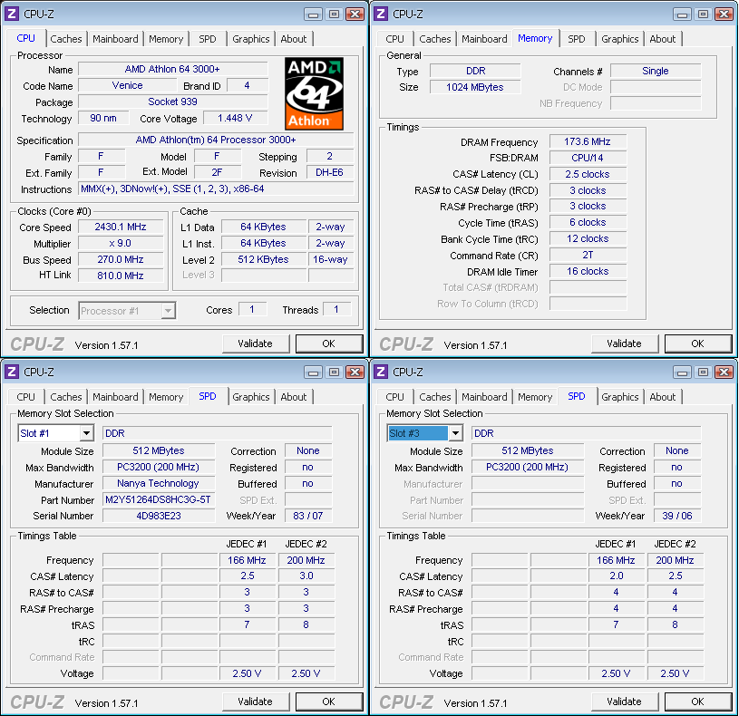
Task: Click OK in the Slot #1 SPD window
Action: tap(328, 701)
